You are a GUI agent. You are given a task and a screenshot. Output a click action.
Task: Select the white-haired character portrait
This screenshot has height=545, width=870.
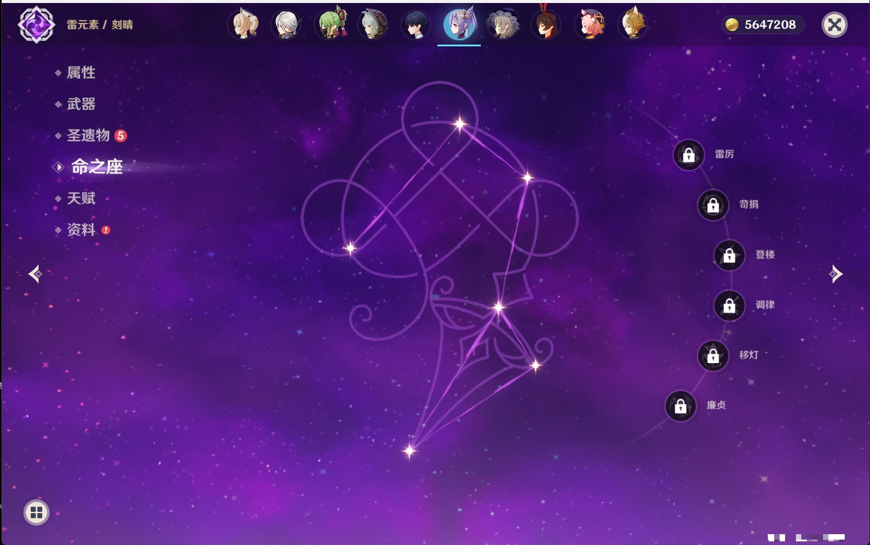tap(287, 25)
